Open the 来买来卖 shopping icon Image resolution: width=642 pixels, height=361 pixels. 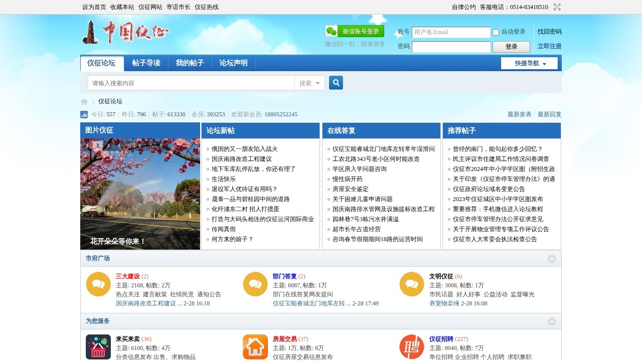tap(98, 346)
